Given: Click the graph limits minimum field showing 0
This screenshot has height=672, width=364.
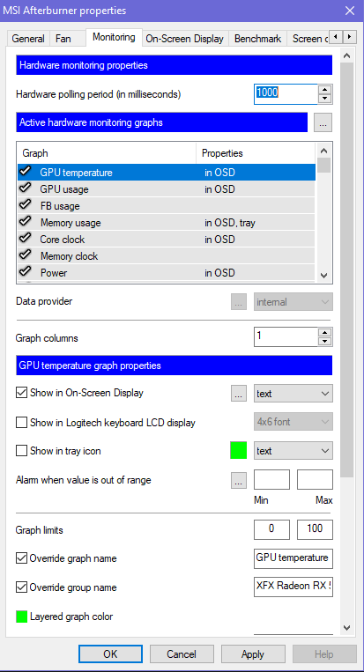Looking at the screenshot, I should (x=271, y=529).
